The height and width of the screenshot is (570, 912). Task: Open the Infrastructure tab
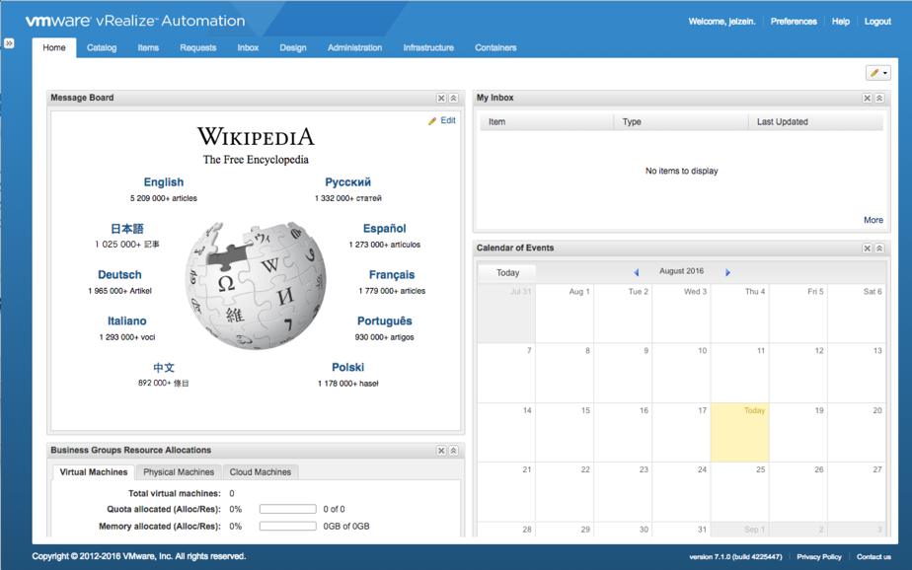428,47
